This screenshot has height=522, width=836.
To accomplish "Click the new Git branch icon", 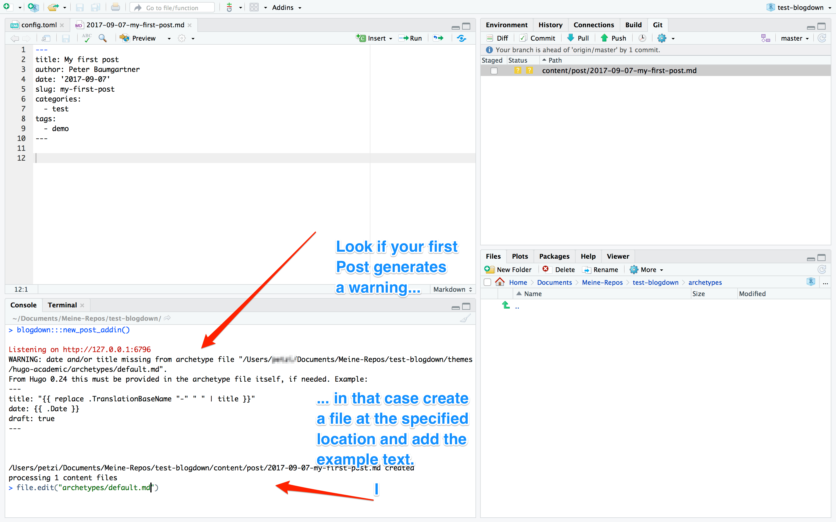I will (x=765, y=38).
